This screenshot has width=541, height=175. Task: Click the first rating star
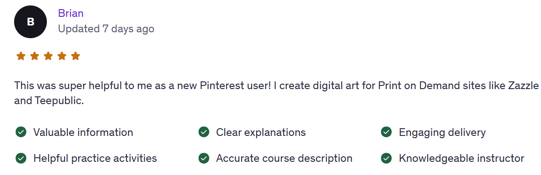21,56
